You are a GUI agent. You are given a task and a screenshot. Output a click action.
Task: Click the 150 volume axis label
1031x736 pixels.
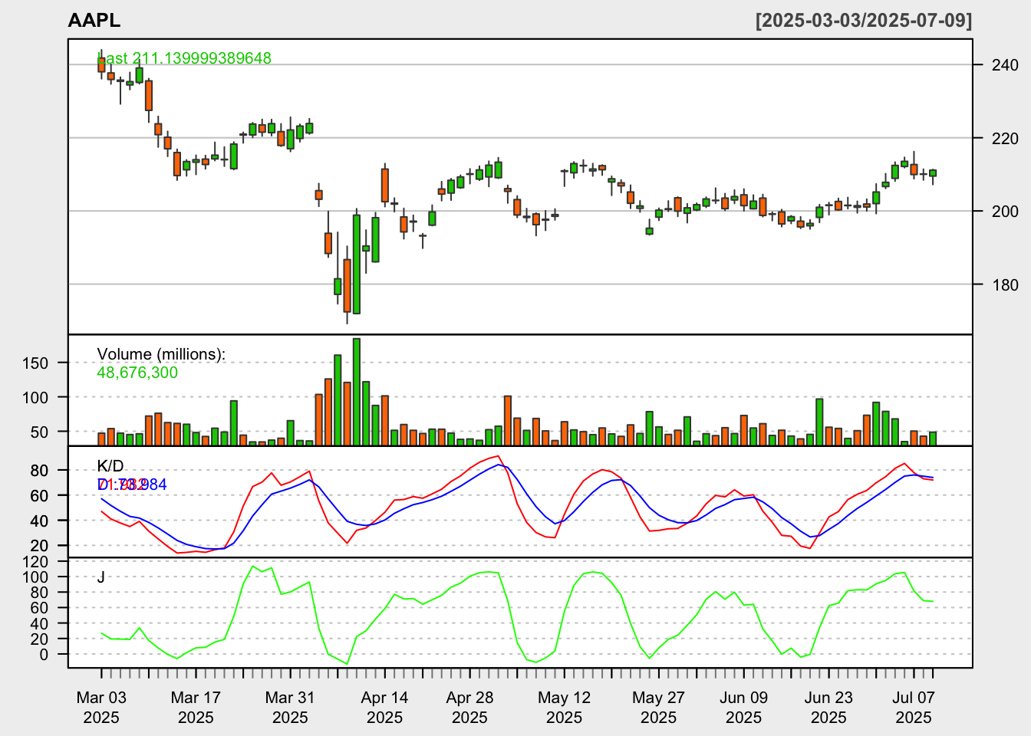pyautogui.click(x=35, y=363)
